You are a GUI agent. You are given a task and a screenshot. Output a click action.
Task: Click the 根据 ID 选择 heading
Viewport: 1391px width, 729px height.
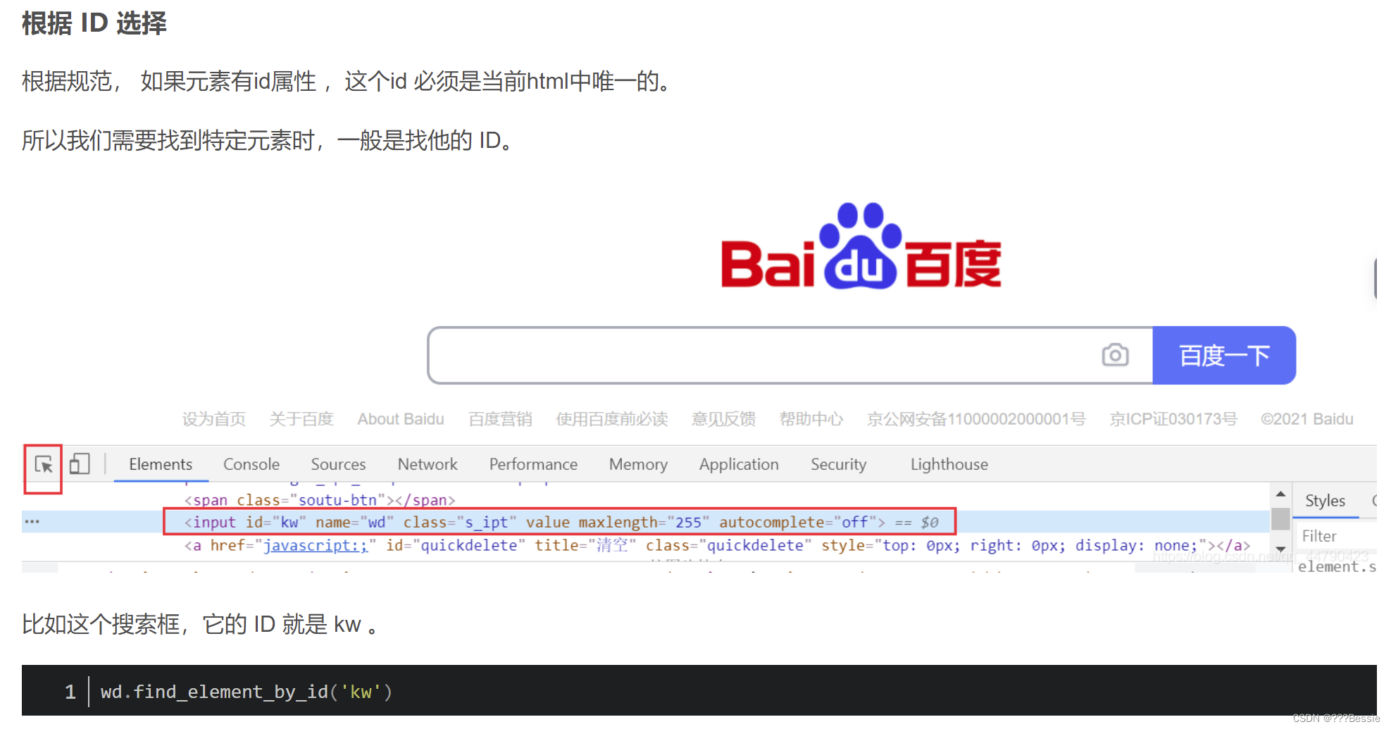tap(94, 23)
